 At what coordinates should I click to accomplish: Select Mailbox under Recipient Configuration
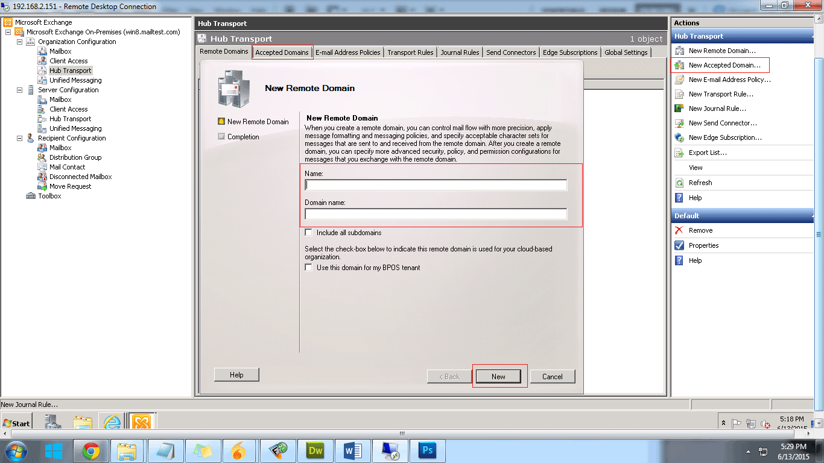(x=60, y=148)
